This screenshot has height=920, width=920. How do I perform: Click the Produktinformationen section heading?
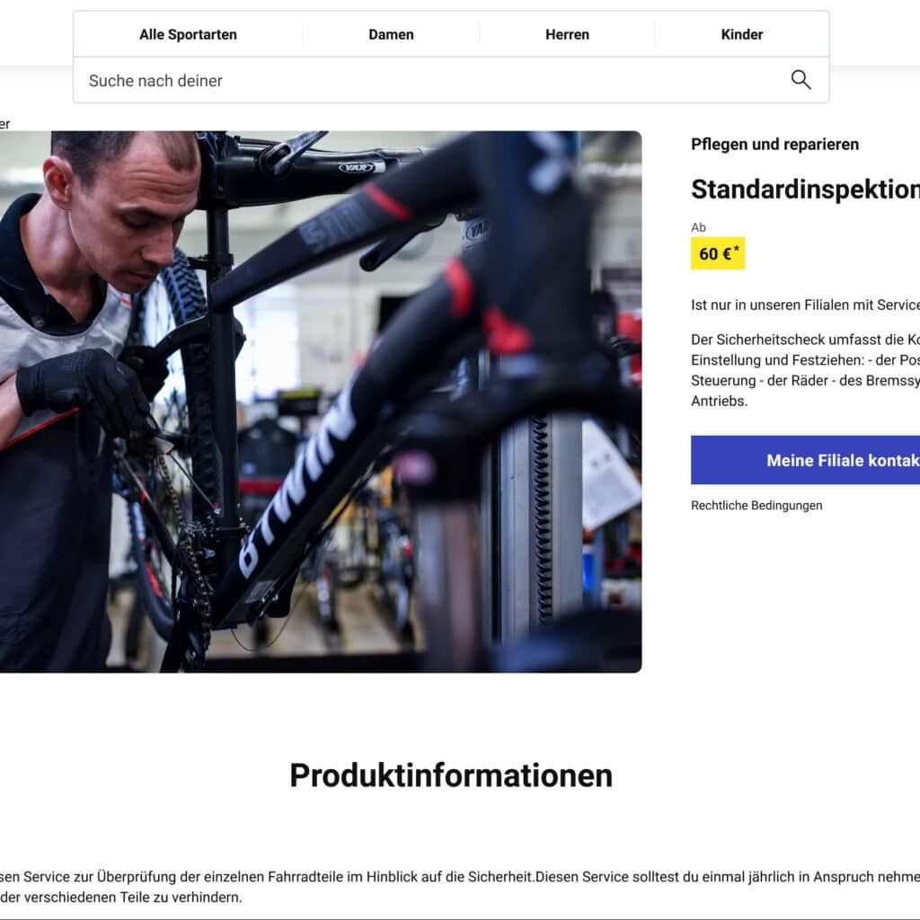(451, 775)
